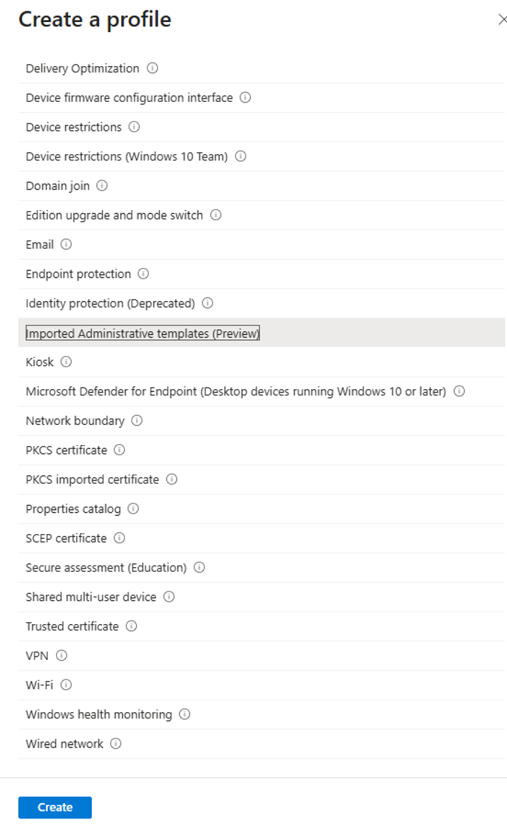
Task: Show info for PKCS imported certificate
Action: [x=172, y=479]
